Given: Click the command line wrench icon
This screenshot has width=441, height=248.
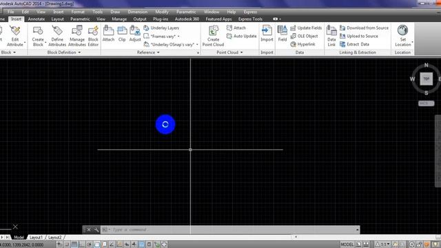Looking at the screenshot, I should point(96,229).
